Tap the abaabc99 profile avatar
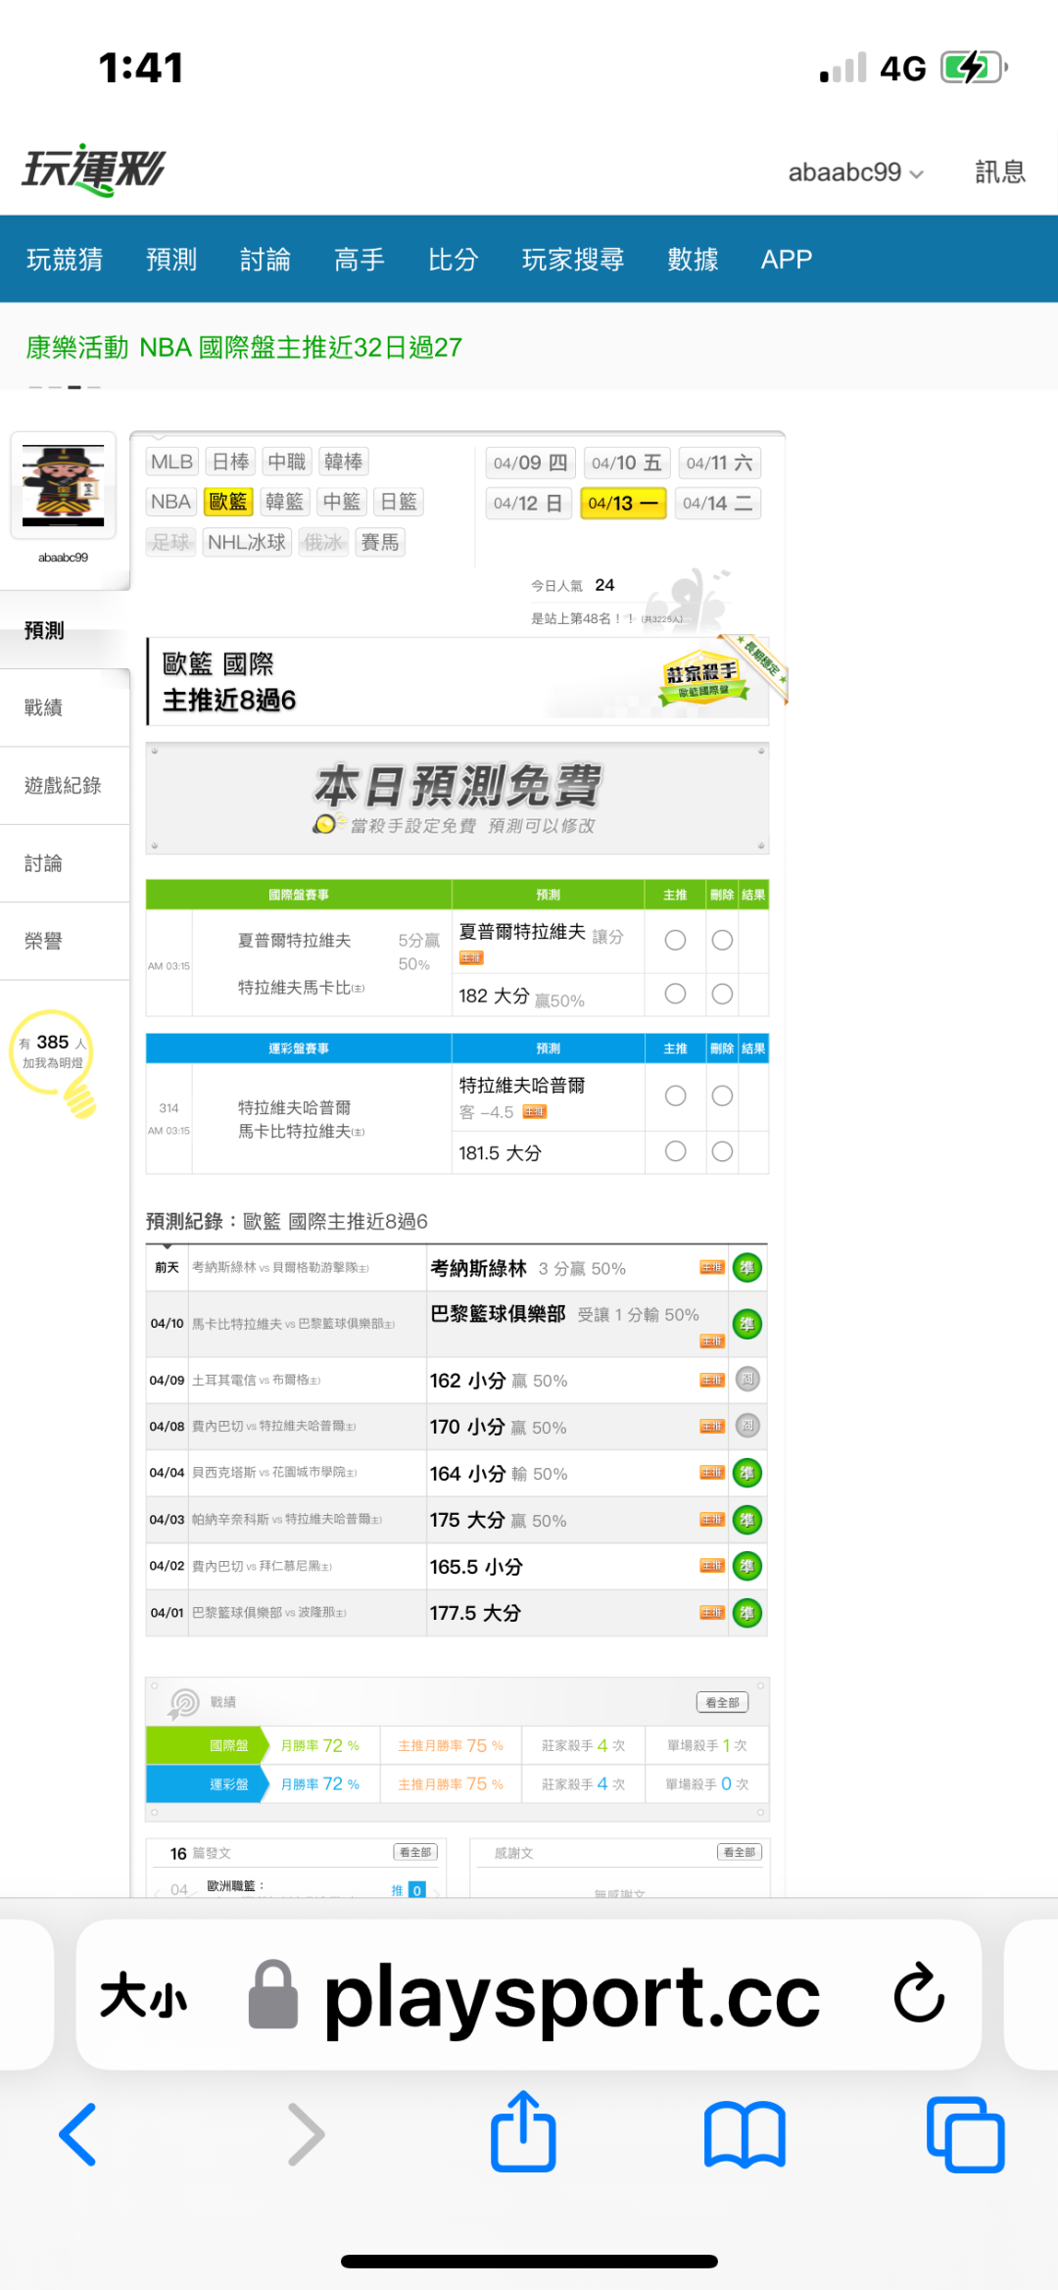 point(64,486)
